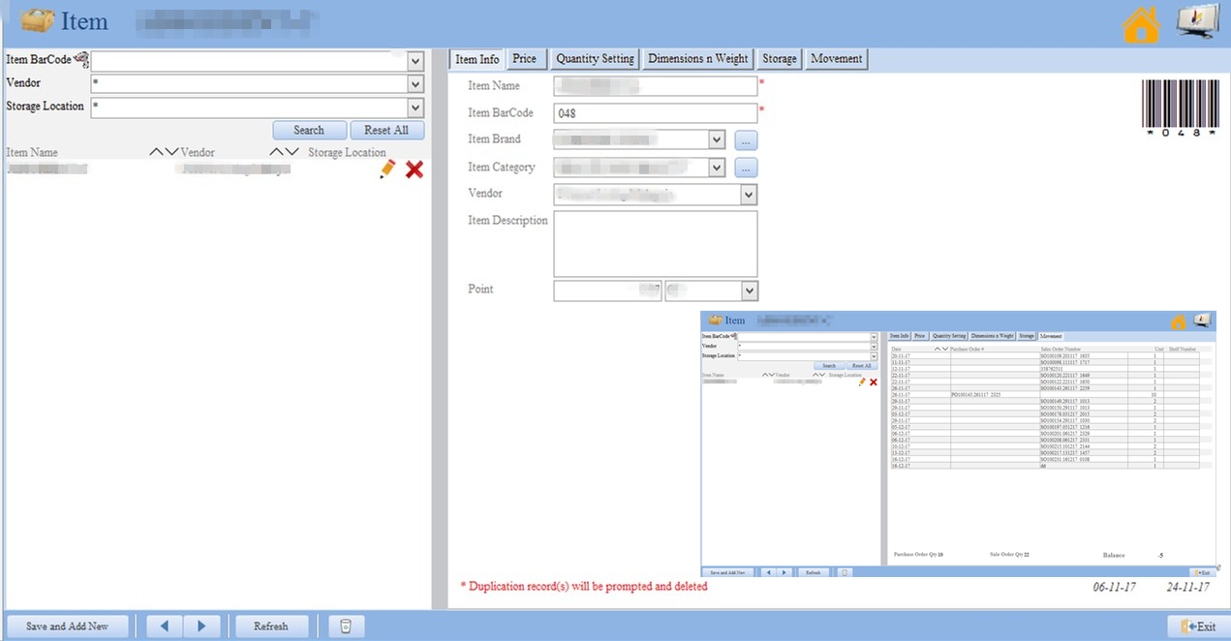The image size is (1231, 641).
Task: Click the Exit button
Action: point(1198,626)
